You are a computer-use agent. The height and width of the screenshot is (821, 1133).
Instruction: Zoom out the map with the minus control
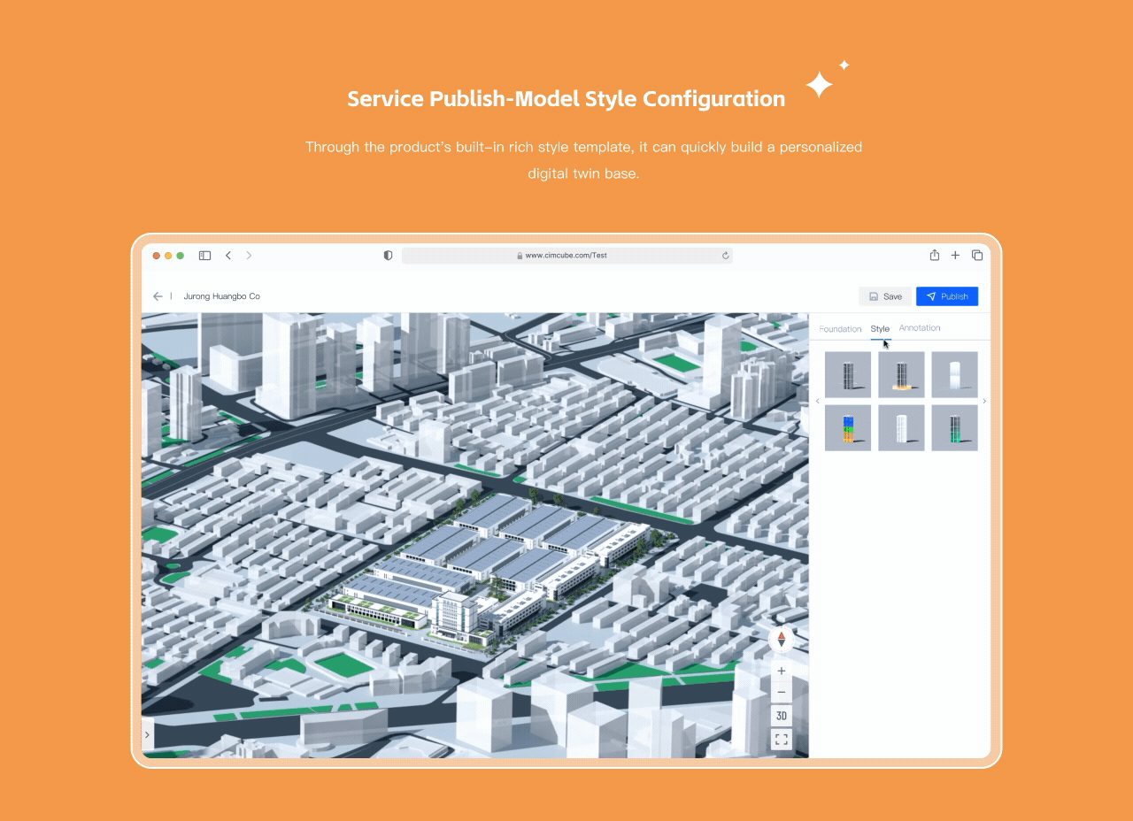tap(782, 693)
